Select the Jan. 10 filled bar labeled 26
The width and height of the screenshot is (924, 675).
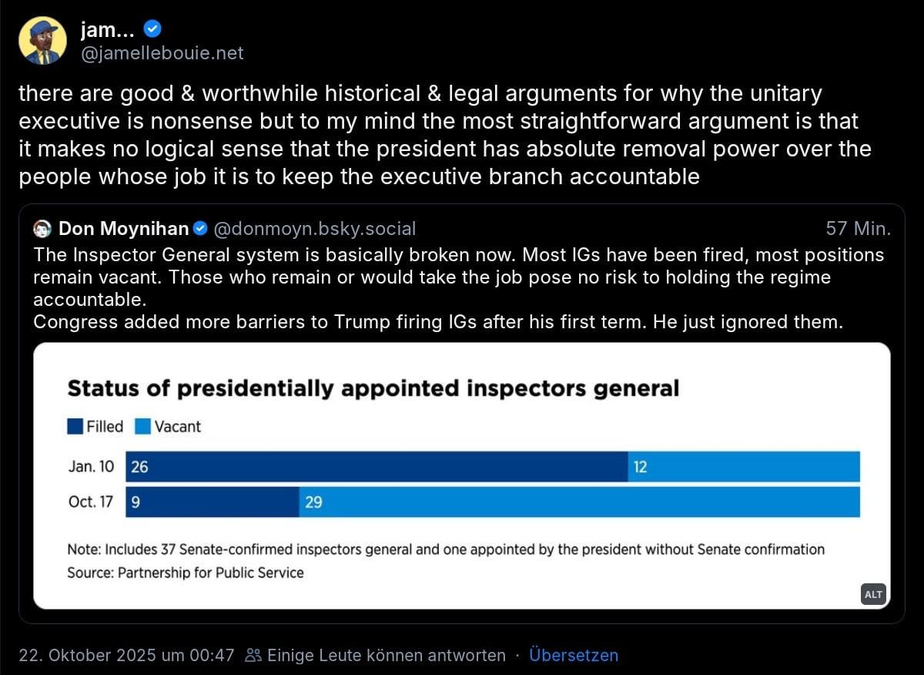click(377, 467)
